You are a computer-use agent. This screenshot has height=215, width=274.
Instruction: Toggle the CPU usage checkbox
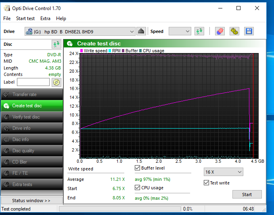137,188
